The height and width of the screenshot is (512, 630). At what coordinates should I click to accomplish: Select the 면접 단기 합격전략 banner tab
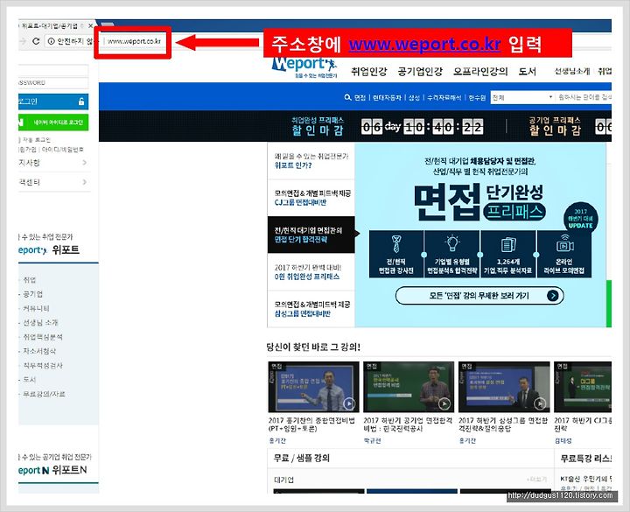(311, 235)
